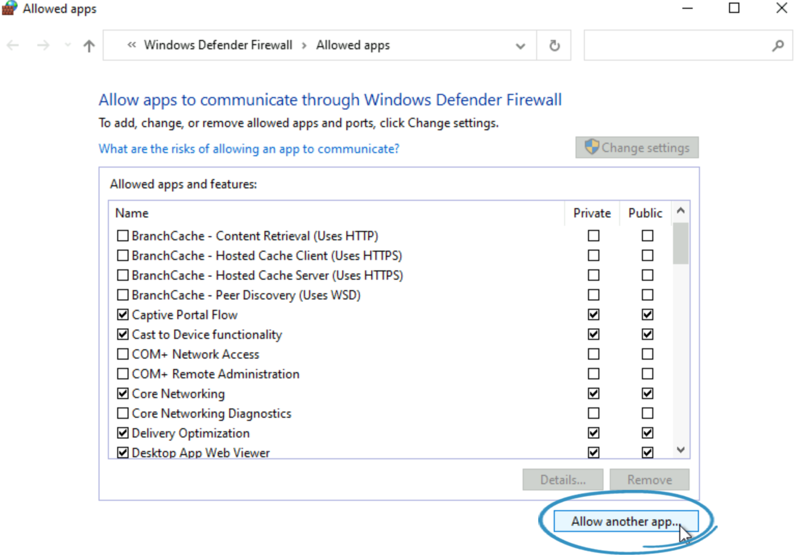Toggle Private checkbox for Cast to Device
This screenshot has height=560, width=799.
[x=594, y=334]
